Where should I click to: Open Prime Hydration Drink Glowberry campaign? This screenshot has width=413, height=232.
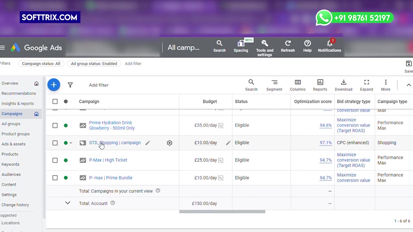(112, 125)
